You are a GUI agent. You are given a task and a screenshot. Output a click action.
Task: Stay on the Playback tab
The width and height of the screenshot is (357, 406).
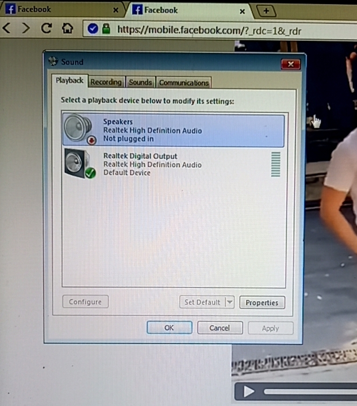coord(70,81)
